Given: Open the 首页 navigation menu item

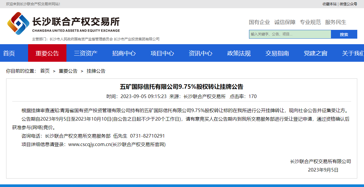Looking at the screenshot, I should tap(9, 53).
